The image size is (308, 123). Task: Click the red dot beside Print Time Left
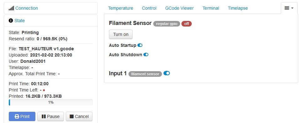pyautogui.click(x=44, y=90)
